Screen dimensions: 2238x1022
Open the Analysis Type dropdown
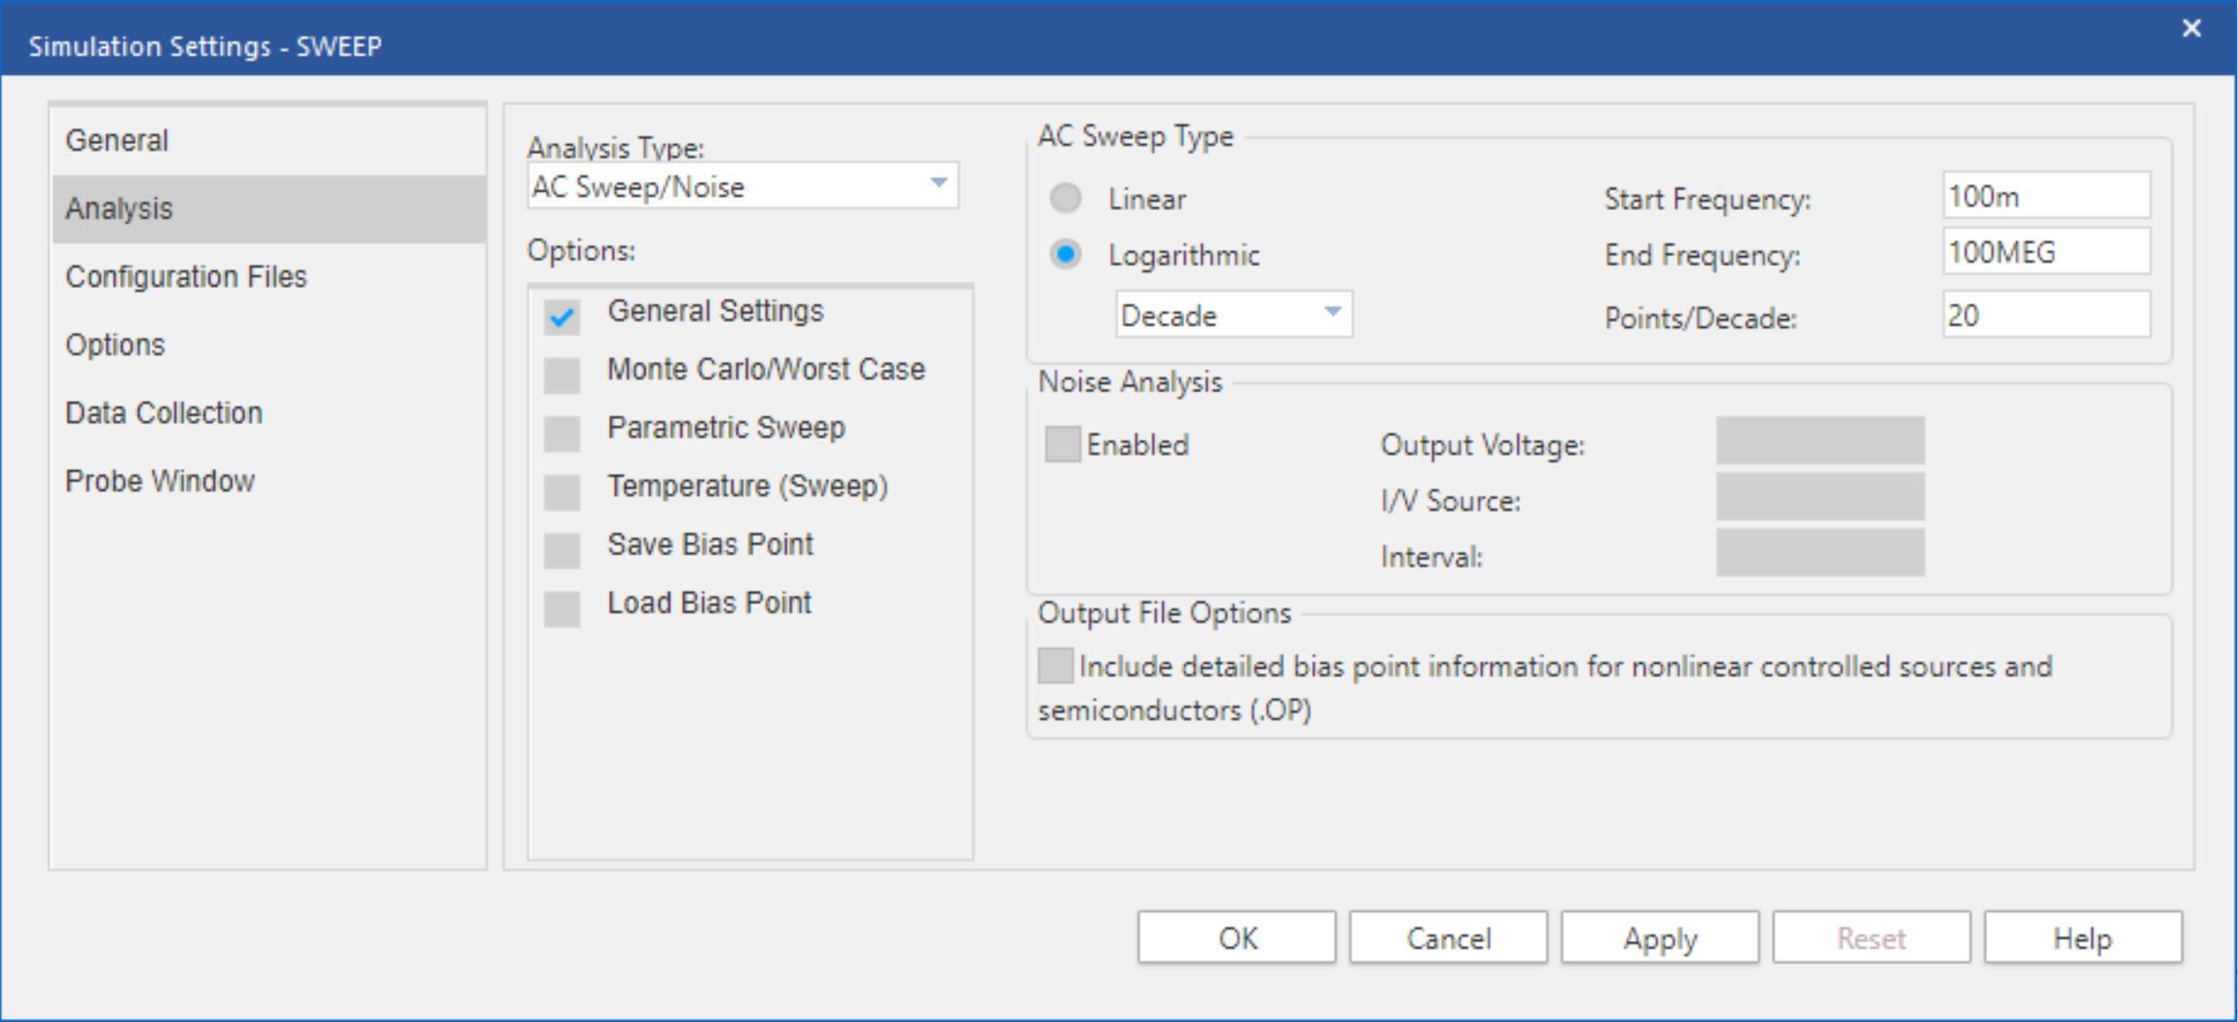click(x=743, y=186)
